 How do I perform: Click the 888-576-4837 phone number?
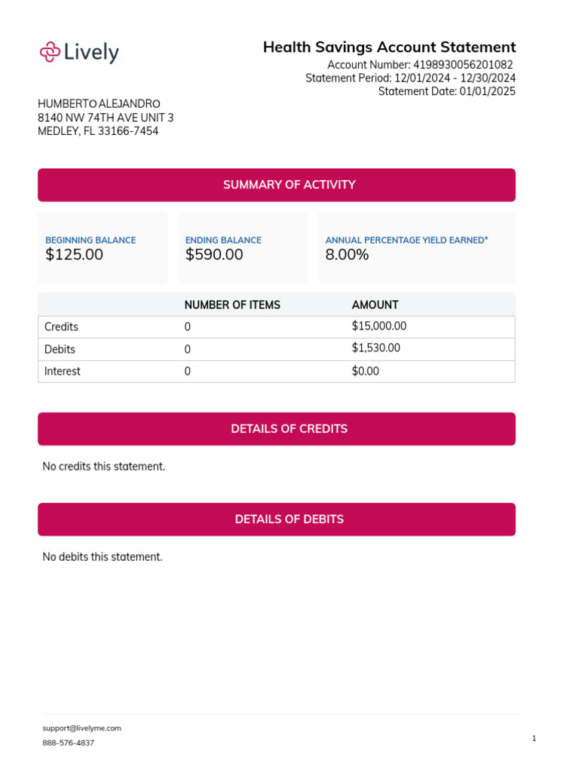[69, 743]
